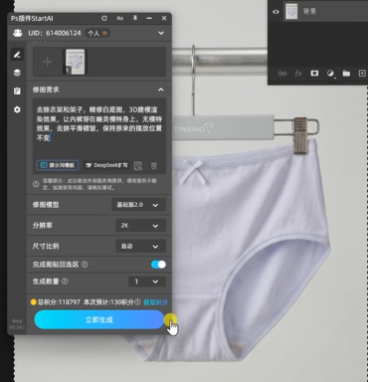The image size is (368, 382).
Task: Open the 提示词模板 prompt templates
Action: coord(58,165)
